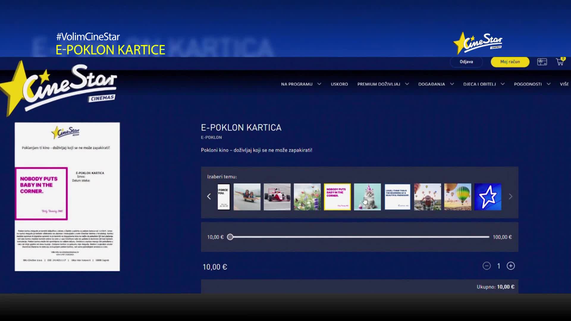Choose the green hot air balloon theme
Image resolution: width=571 pixels, height=321 pixels.
coord(458,197)
